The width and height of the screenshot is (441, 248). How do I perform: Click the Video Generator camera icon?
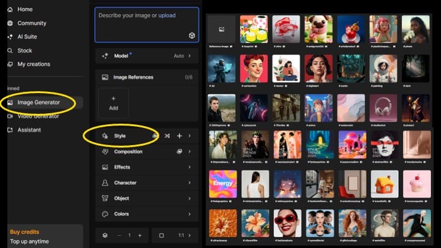point(10,116)
